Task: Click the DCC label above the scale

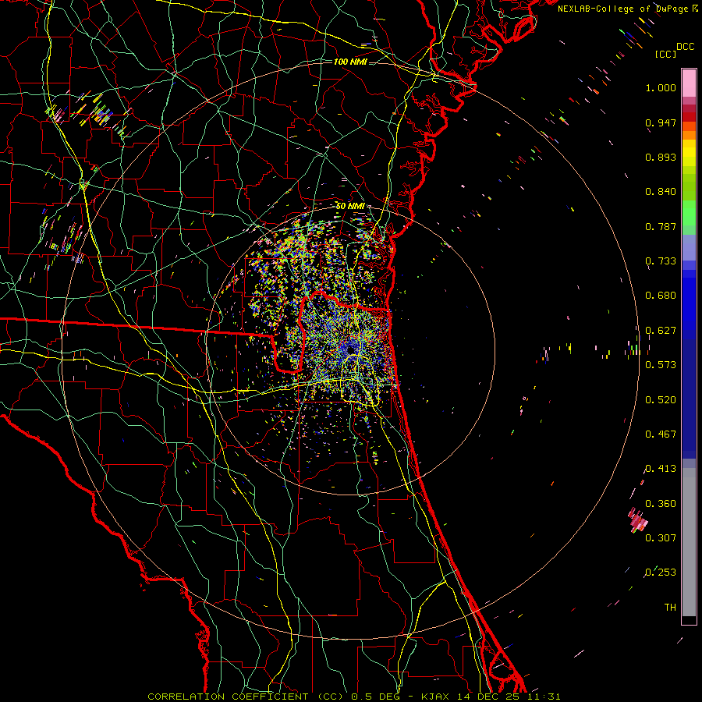Action: click(686, 47)
